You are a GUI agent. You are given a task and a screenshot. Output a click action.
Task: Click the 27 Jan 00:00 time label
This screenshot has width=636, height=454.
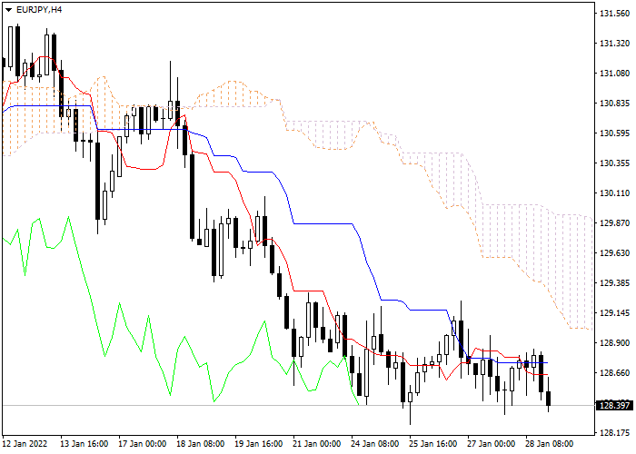492,444
